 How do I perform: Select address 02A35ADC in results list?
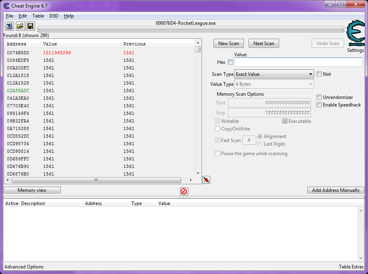click(x=18, y=91)
